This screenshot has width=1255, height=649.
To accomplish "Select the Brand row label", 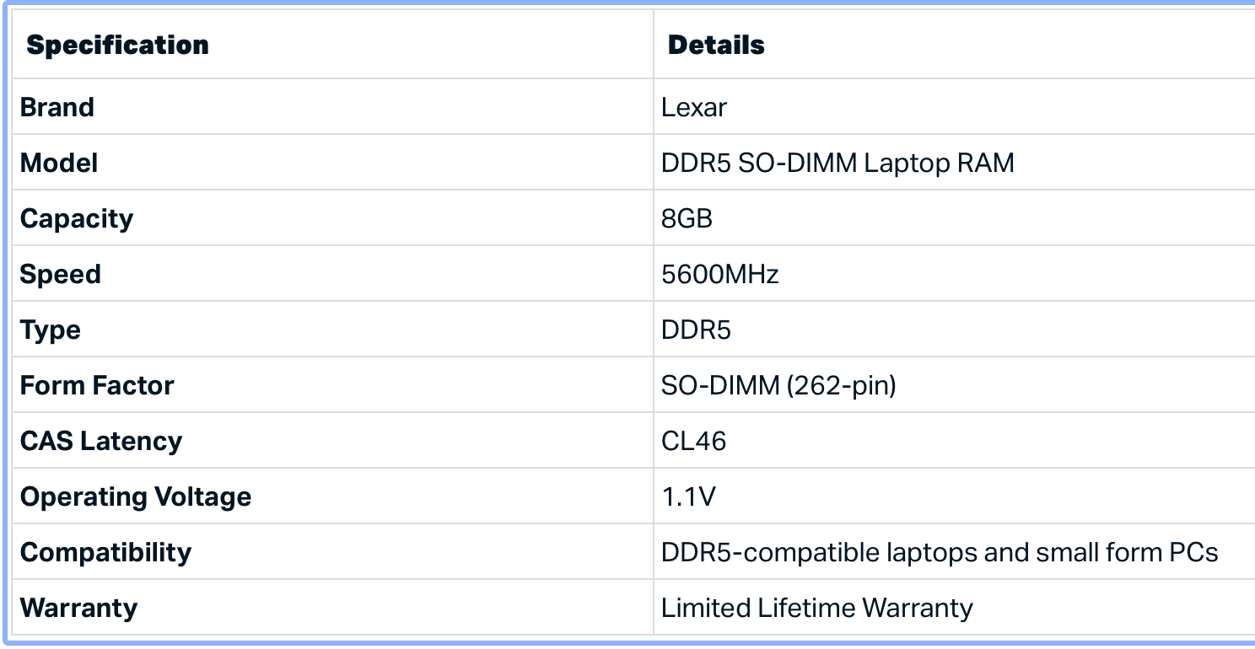I will (57, 108).
